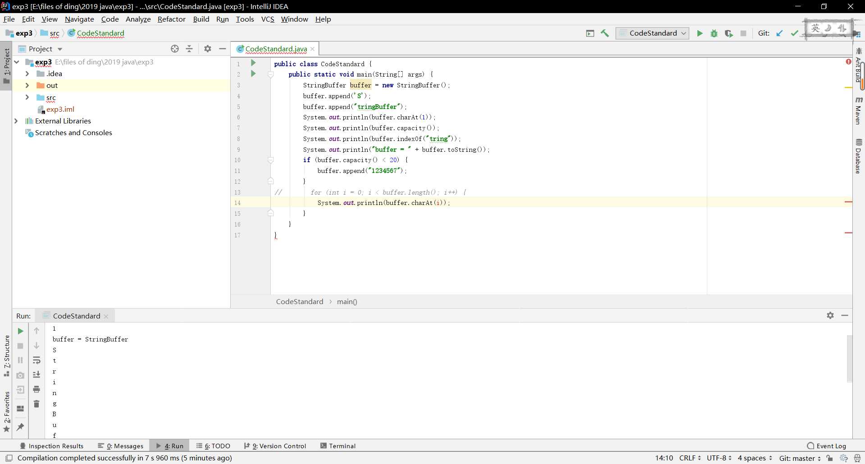Open Run panel settings gear
Image resolution: width=865 pixels, height=464 pixels.
coord(830,315)
